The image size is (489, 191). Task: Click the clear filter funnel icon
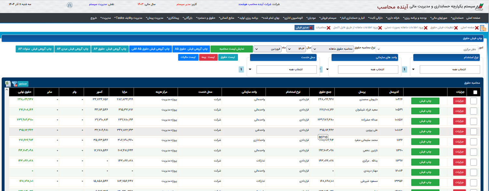[x=14, y=84]
